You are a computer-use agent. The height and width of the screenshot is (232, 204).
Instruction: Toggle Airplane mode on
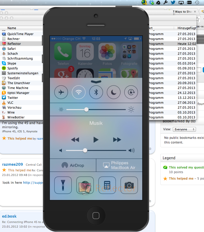click(x=61, y=92)
